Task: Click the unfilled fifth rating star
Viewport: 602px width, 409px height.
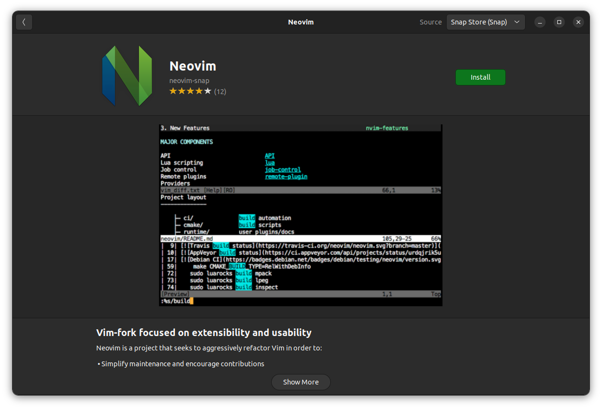Action: pos(208,91)
